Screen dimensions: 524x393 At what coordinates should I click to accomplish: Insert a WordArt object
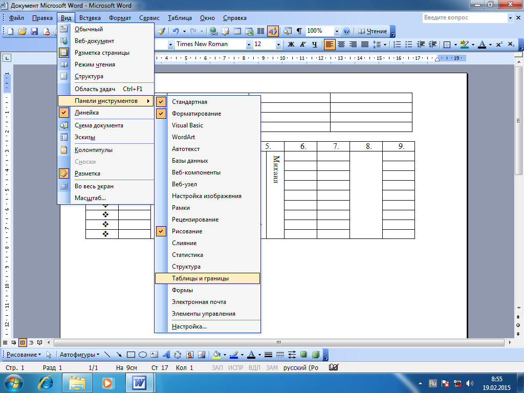point(166,354)
